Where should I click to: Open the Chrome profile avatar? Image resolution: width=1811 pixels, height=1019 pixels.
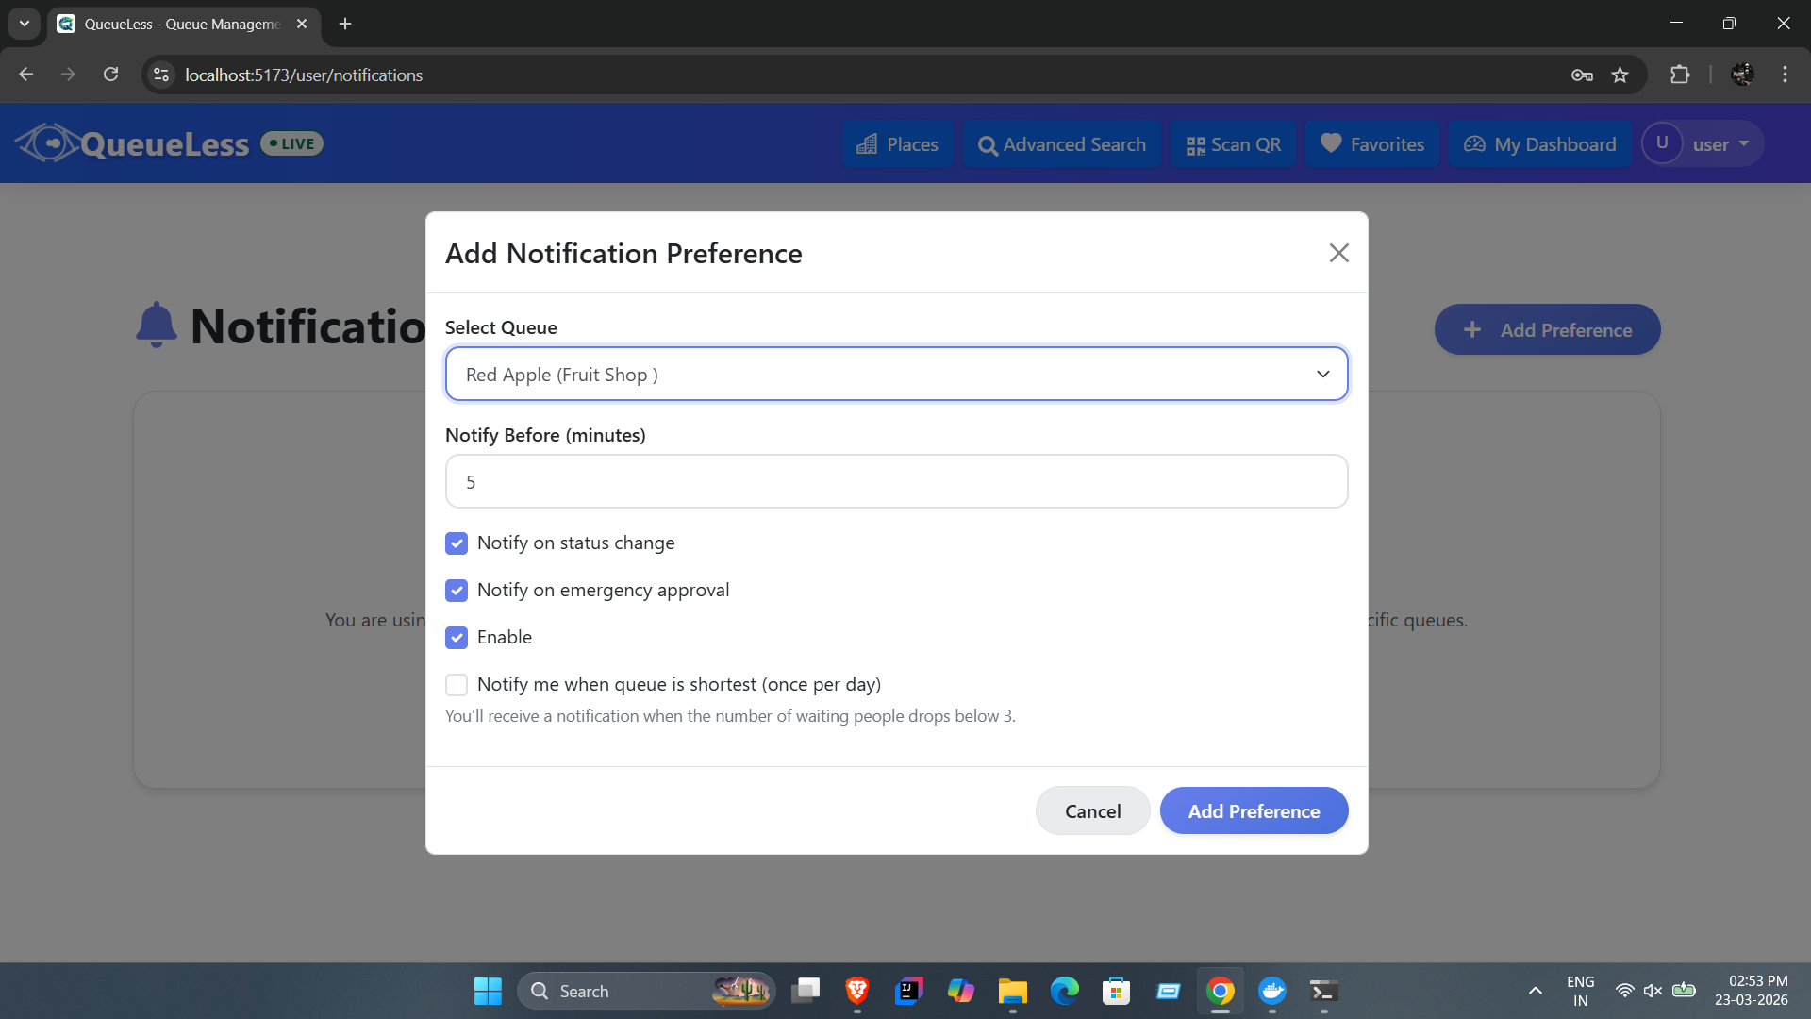(x=1743, y=75)
